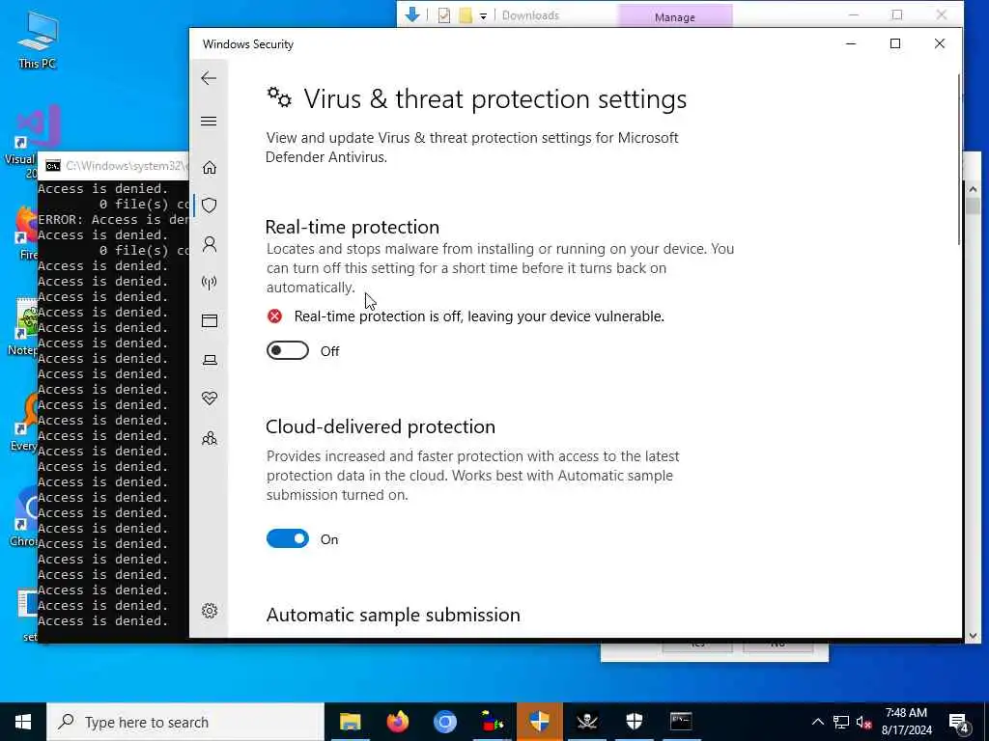Image resolution: width=989 pixels, height=741 pixels.
Task: Click the red real-time protection error icon
Action: 274,316
